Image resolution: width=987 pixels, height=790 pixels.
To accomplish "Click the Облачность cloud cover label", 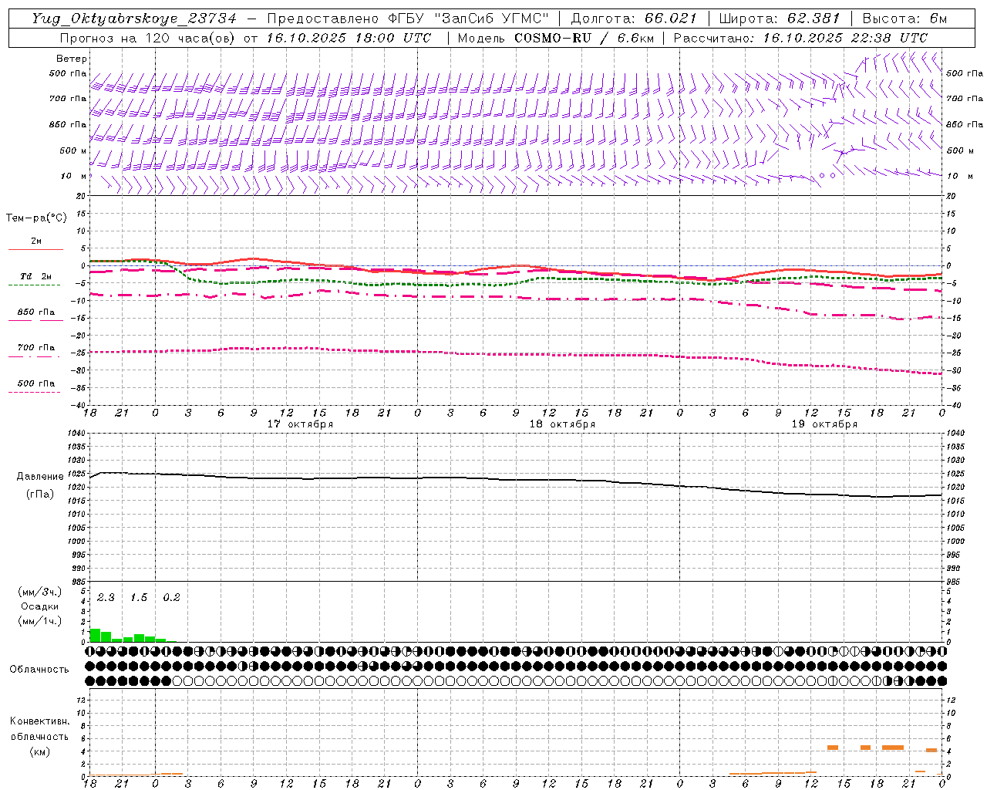I will [x=39, y=670].
